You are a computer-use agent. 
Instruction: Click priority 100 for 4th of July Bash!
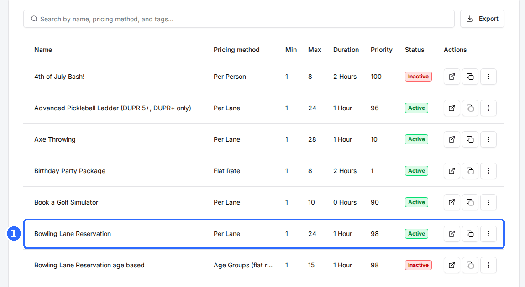point(376,77)
